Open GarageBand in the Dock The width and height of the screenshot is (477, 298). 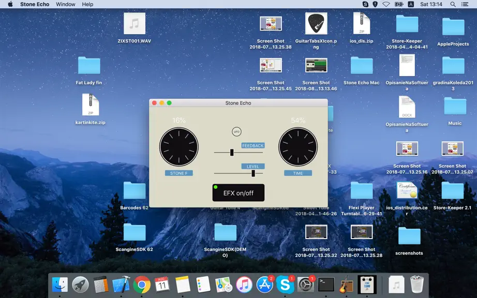(346, 285)
